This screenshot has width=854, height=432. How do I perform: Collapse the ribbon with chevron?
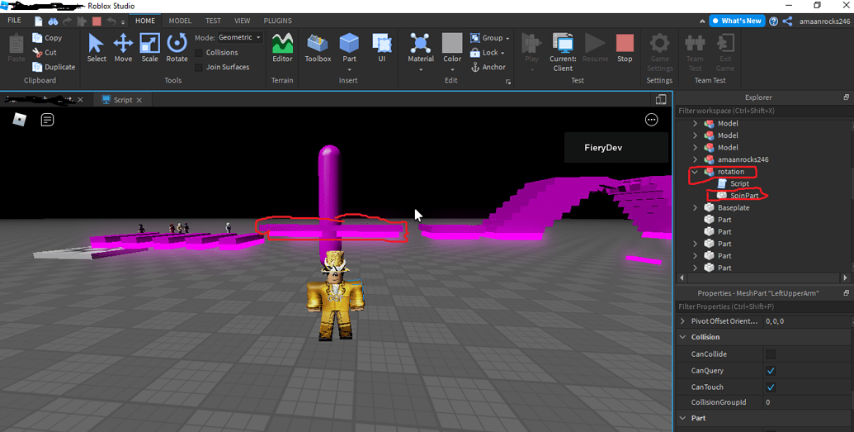click(x=702, y=21)
